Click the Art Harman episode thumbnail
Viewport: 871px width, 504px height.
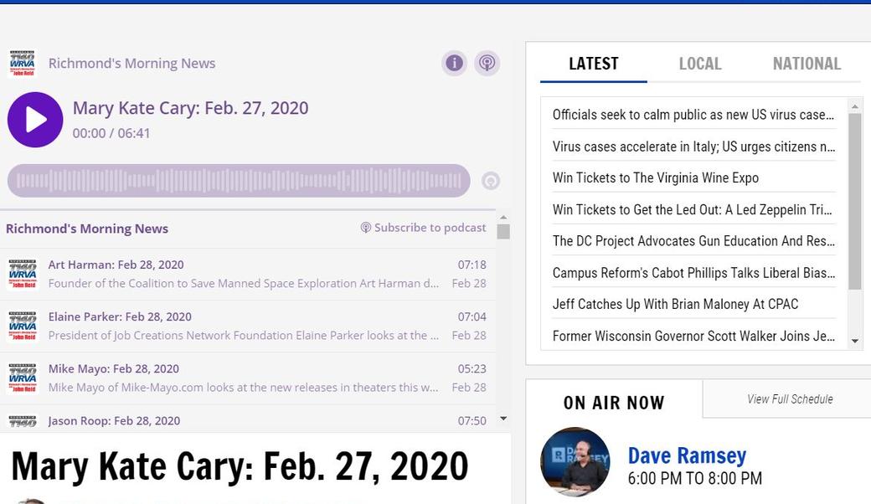click(x=23, y=274)
